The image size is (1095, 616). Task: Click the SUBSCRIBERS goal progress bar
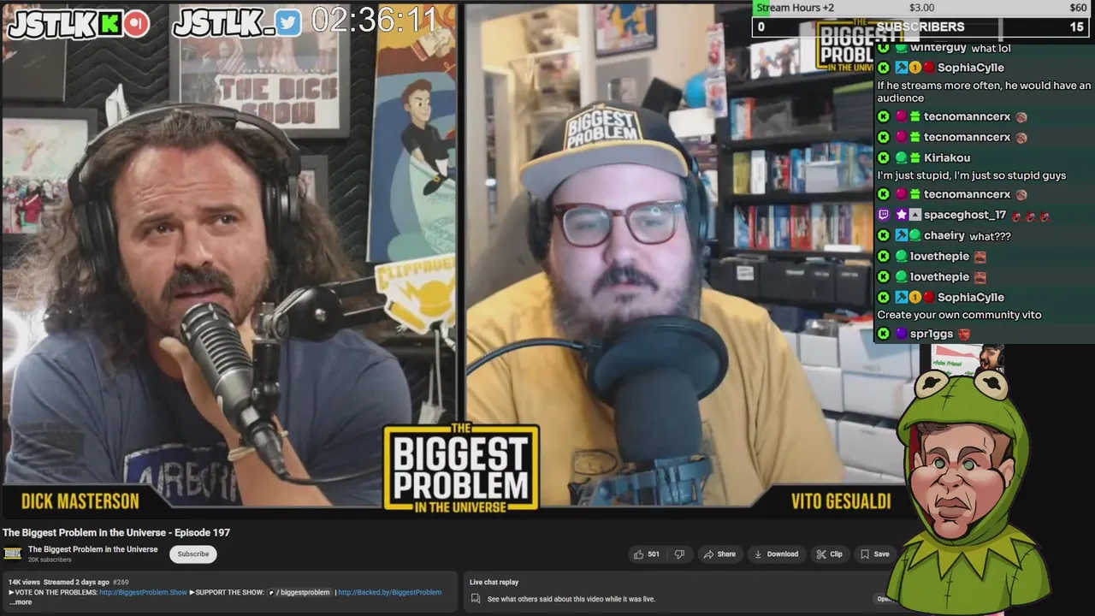(922, 27)
